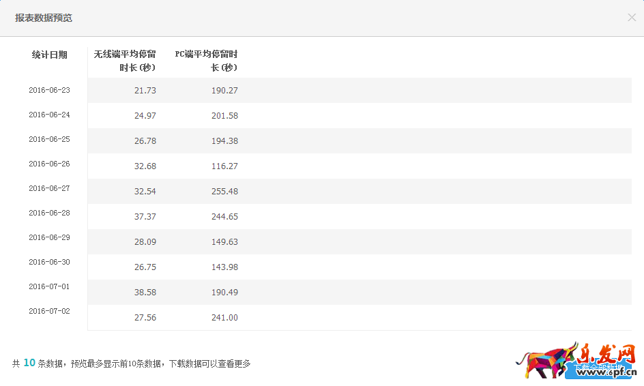Click the wireless value 26.78

click(145, 141)
